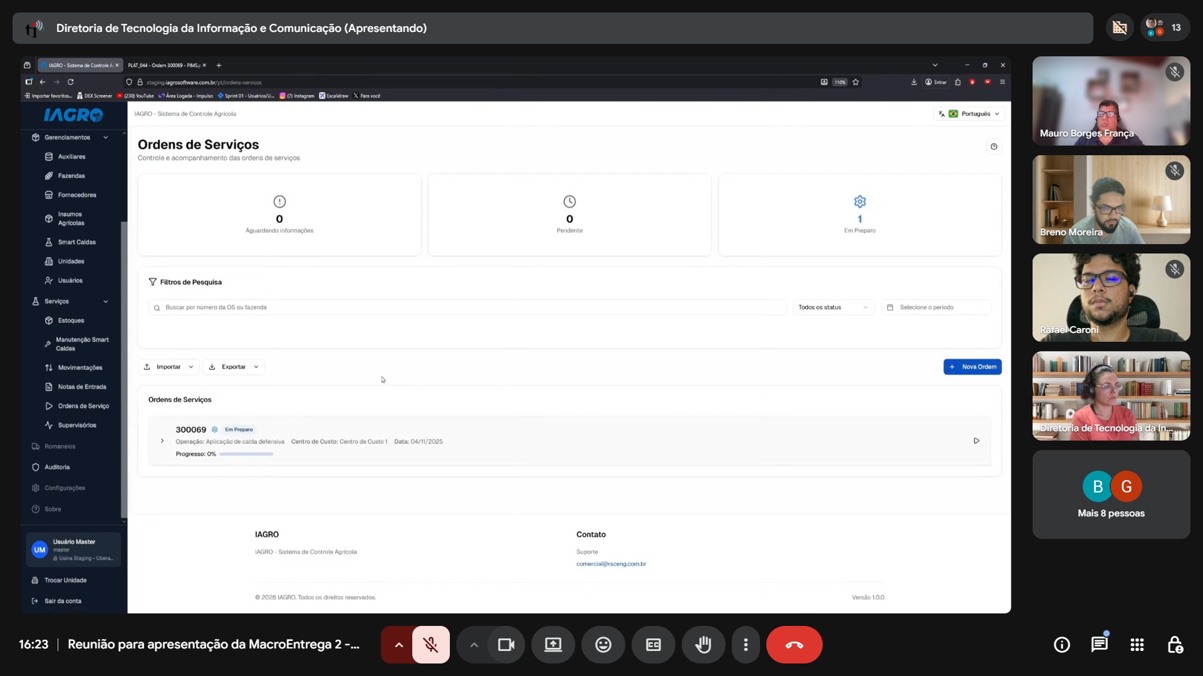Open the emoji reactions button

pos(603,645)
